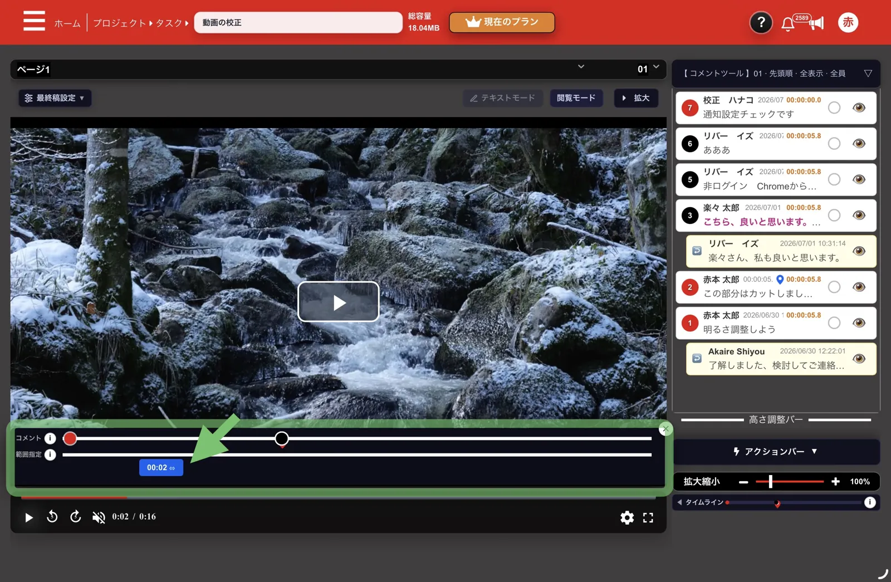Open video settings gear icon
This screenshot has width=891, height=582.
(627, 517)
